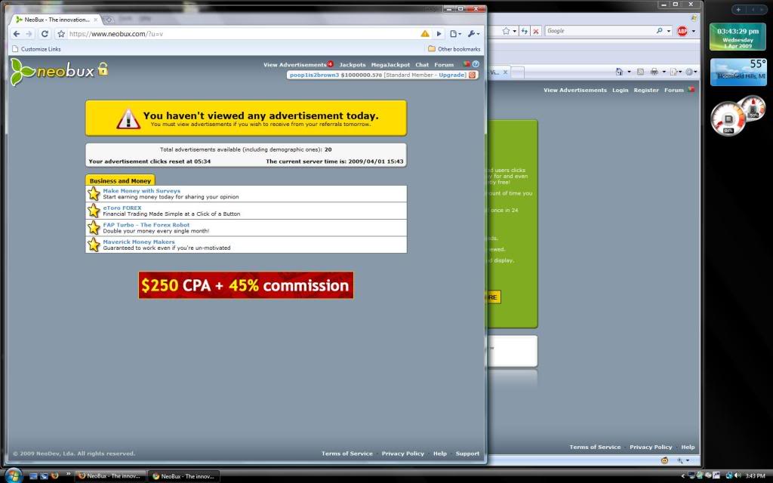Click the blue help question mark icon
773x483 pixels.
pyautogui.click(x=476, y=64)
